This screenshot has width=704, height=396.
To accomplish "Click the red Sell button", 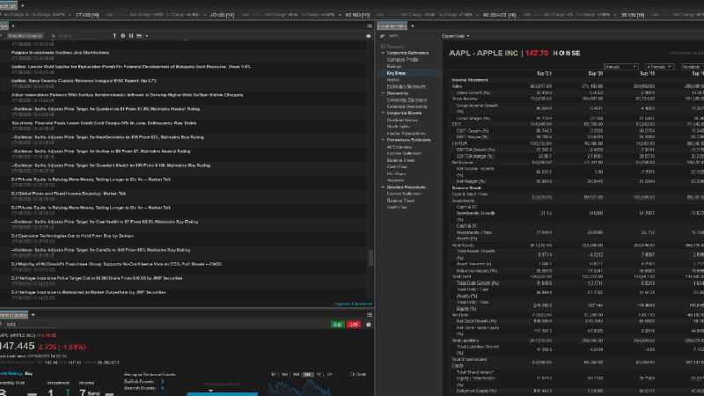I will click(x=354, y=324).
